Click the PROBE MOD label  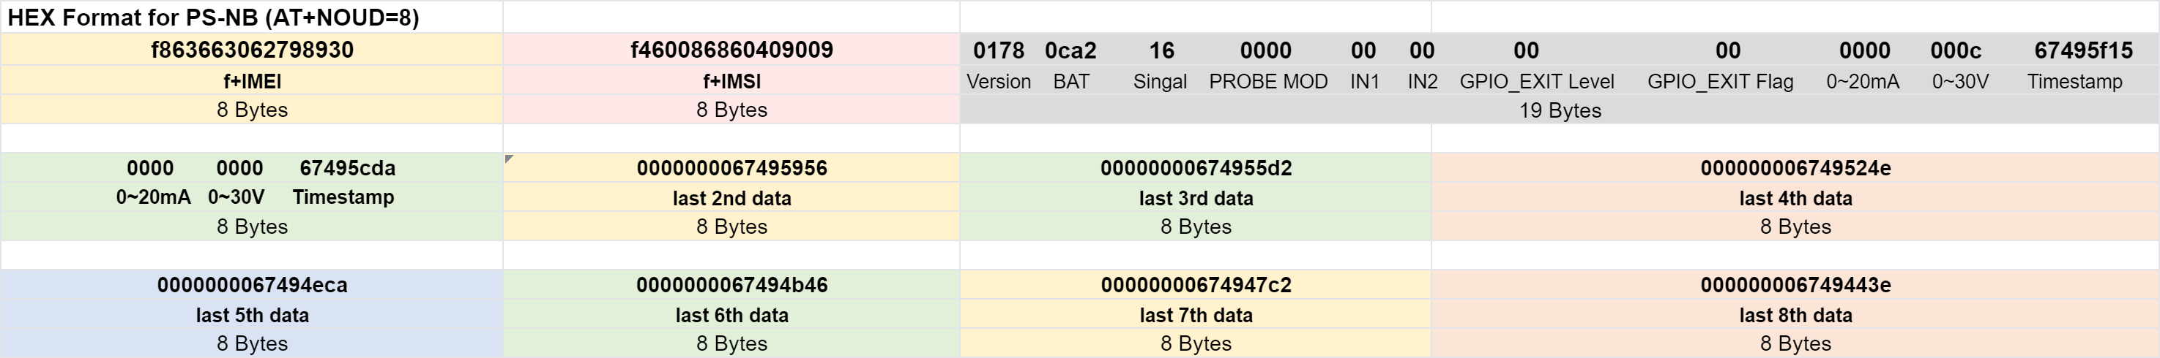point(1268,81)
